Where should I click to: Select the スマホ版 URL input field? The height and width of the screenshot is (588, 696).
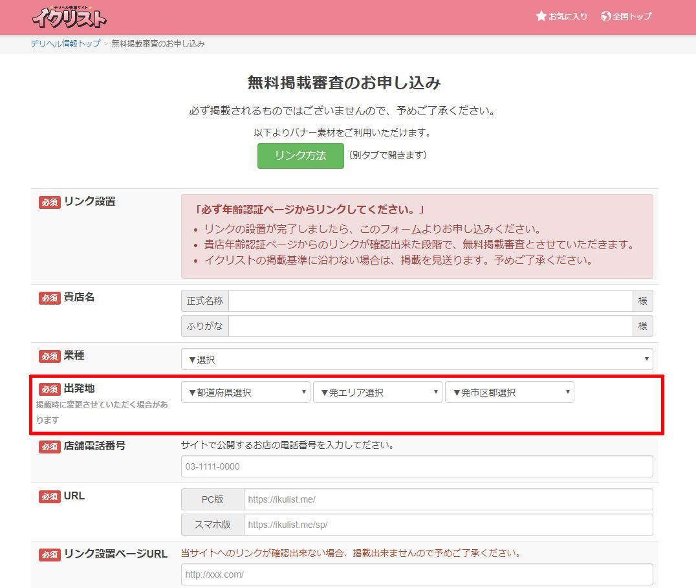448,525
